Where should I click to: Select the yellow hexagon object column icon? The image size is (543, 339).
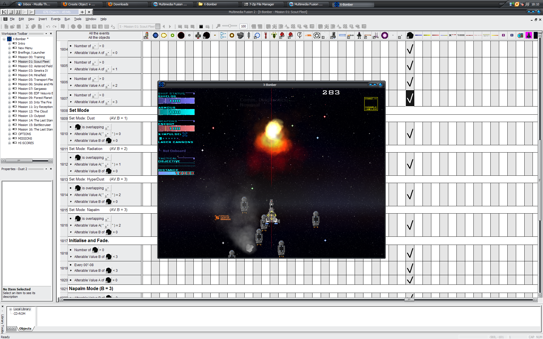pyautogui.click(x=164, y=35)
